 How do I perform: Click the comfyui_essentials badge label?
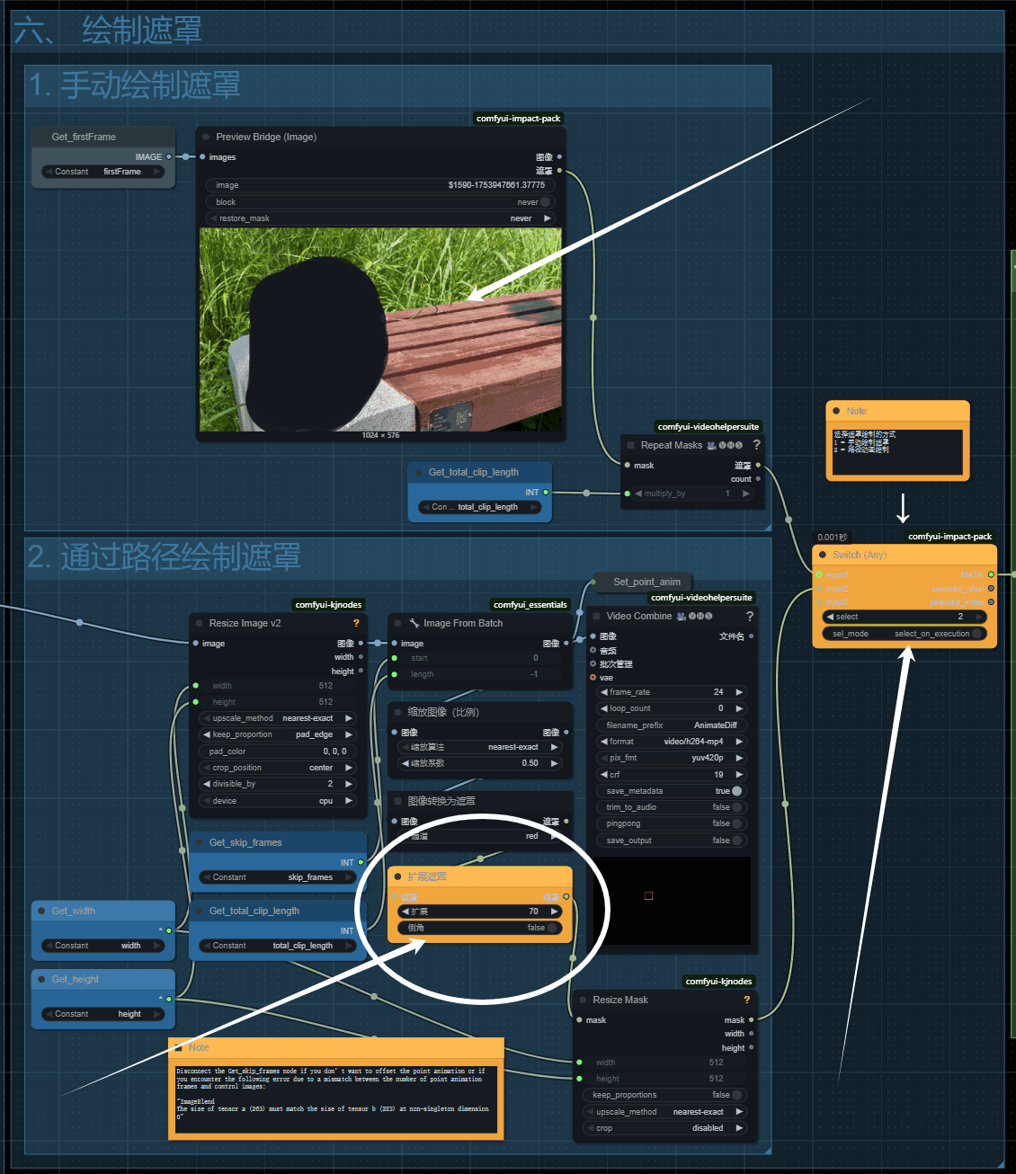tap(530, 605)
